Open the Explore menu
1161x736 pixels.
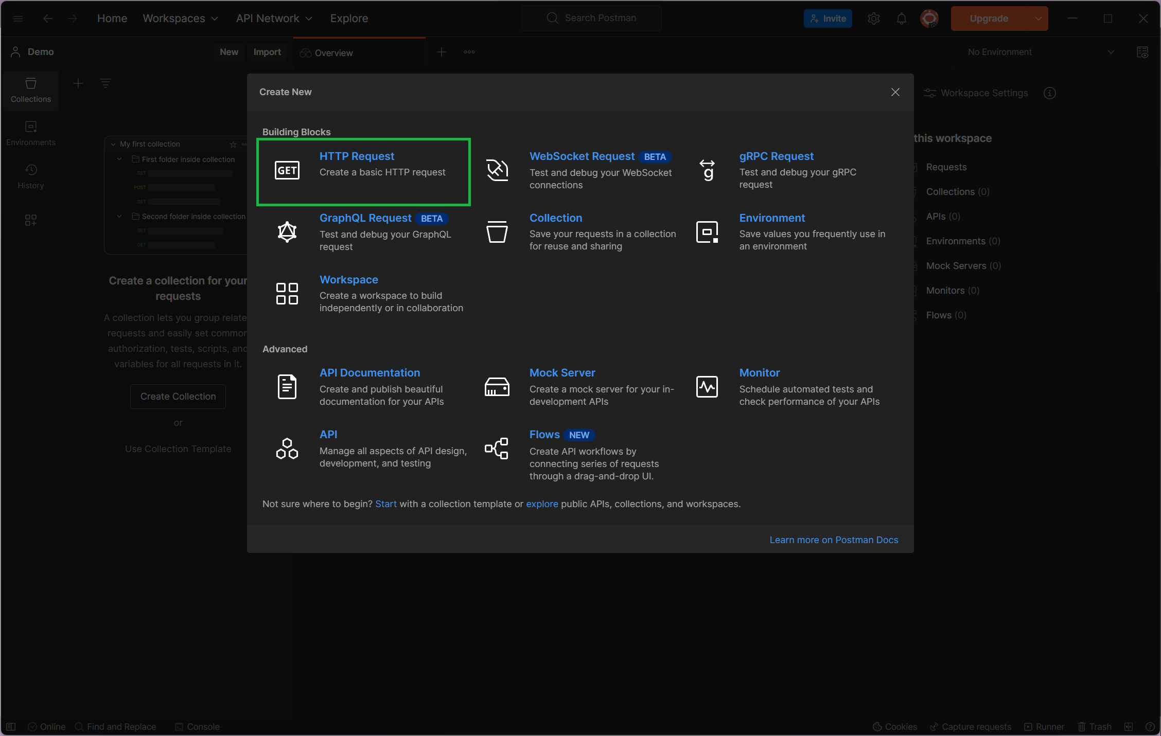pyautogui.click(x=349, y=19)
